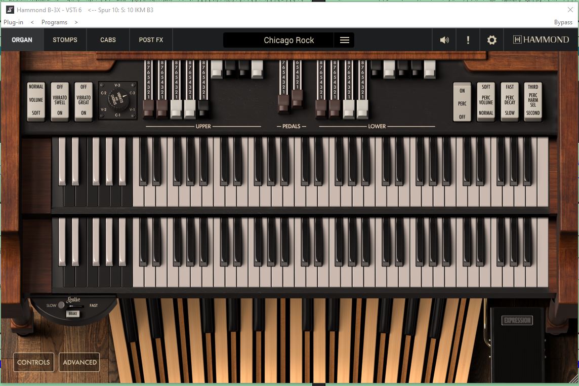Click the first brown drawbar of the Upper set
This screenshot has width=579, height=386.
click(x=148, y=109)
